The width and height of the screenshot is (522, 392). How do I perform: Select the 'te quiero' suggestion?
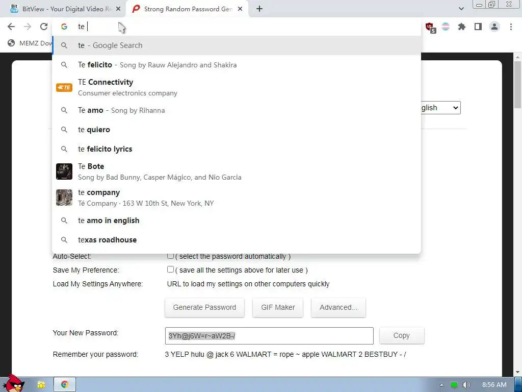[237, 130]
